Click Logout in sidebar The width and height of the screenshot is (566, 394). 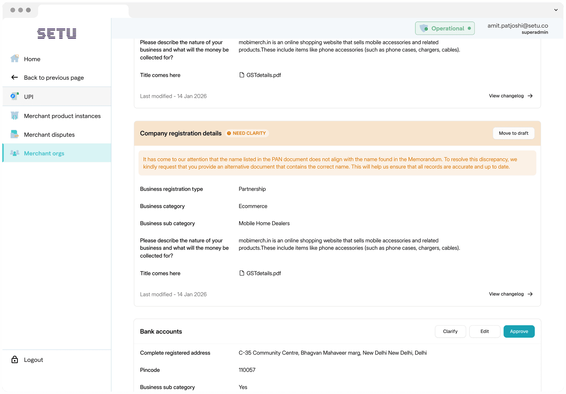[57, 360]
